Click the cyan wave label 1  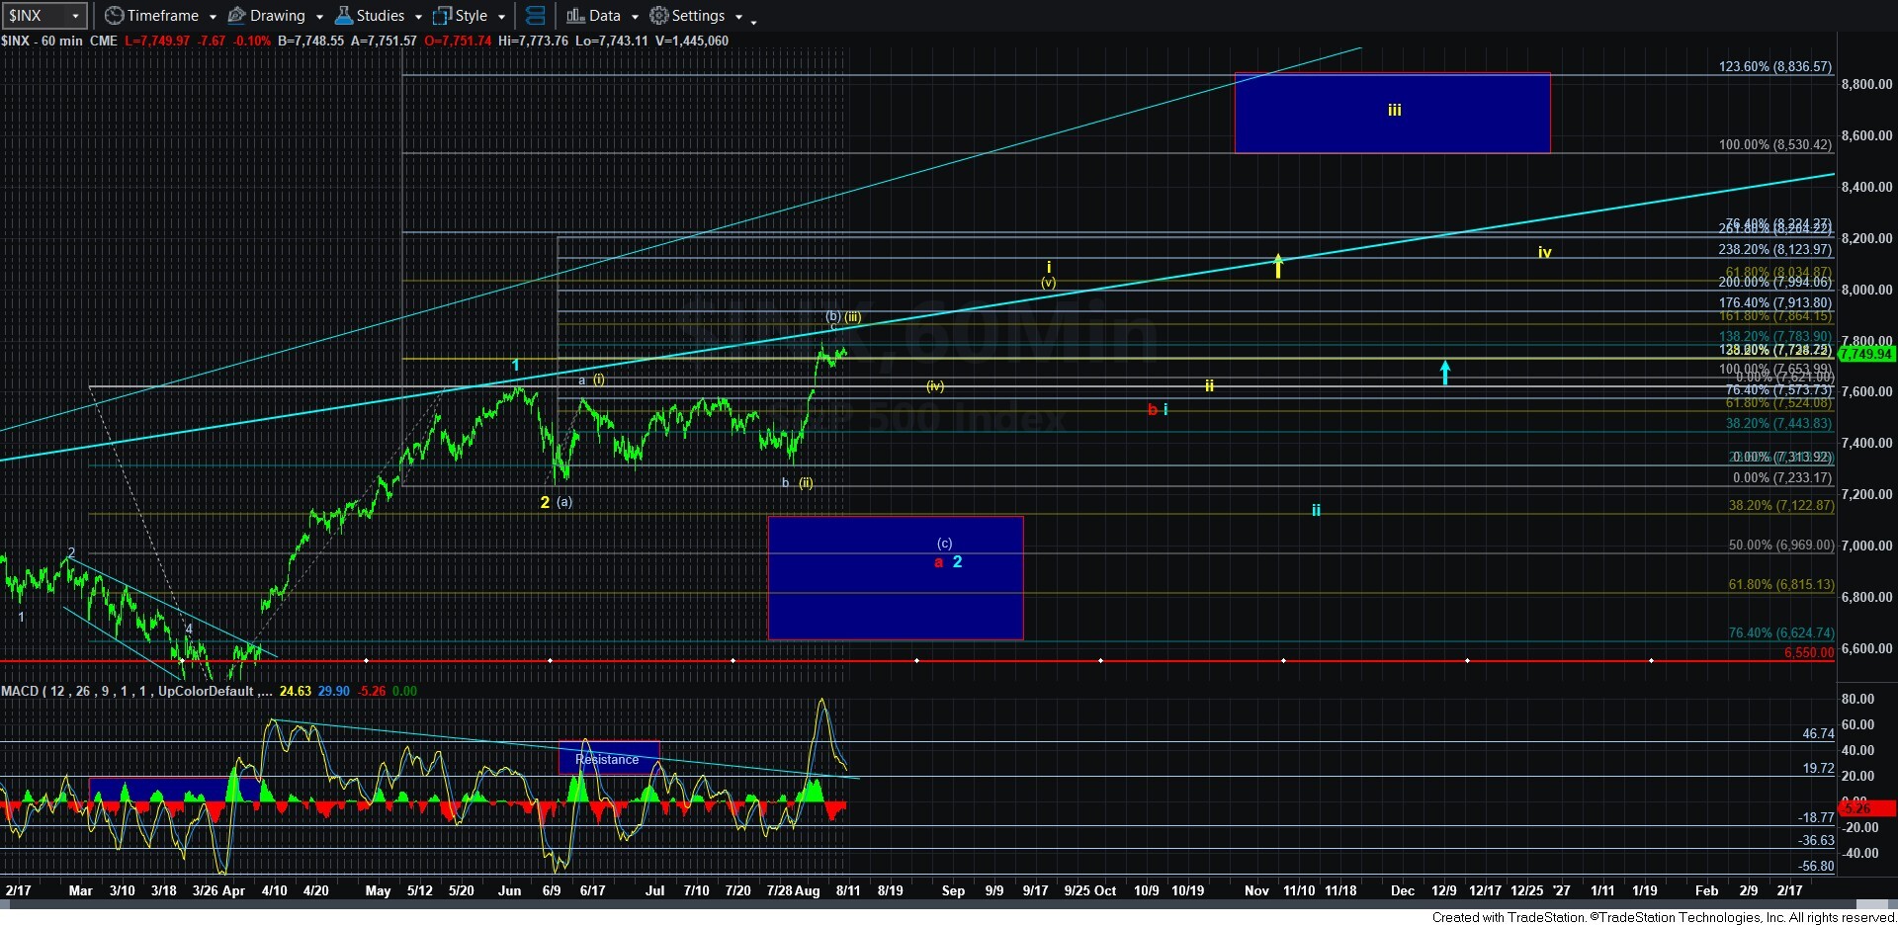[x=515, y=366]
